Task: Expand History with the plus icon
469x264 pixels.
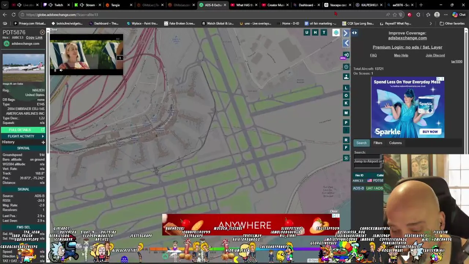Action: coord(43,142)
